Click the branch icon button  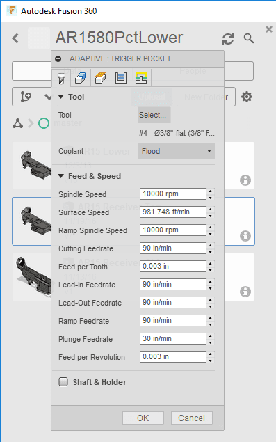pos(26,97)
